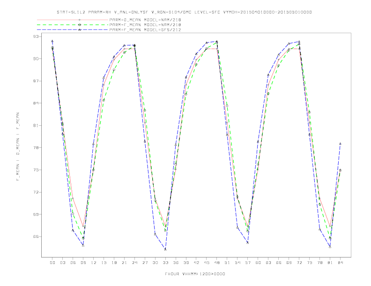Click the y-axis tick label 72
The image size is (371, 286).
36,192
